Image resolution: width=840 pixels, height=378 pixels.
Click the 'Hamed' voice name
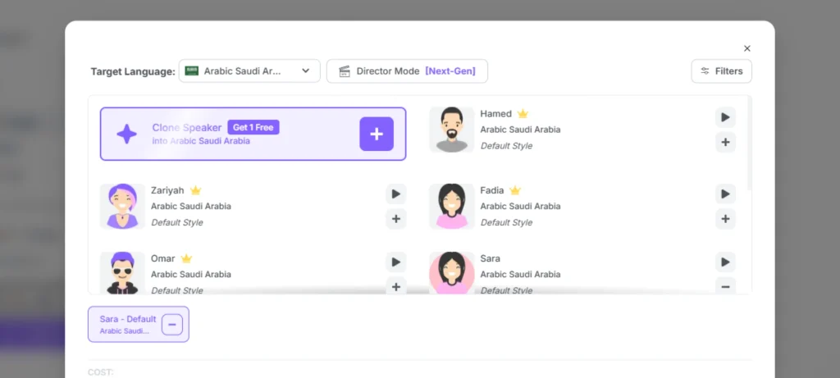(496, 113)
